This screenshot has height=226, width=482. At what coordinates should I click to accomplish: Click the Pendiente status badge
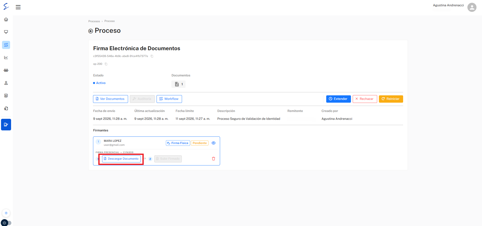(200, 143)
